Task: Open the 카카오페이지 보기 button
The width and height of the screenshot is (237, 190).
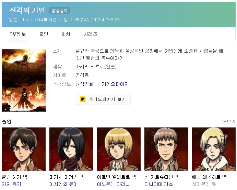Action: (103, 99)
